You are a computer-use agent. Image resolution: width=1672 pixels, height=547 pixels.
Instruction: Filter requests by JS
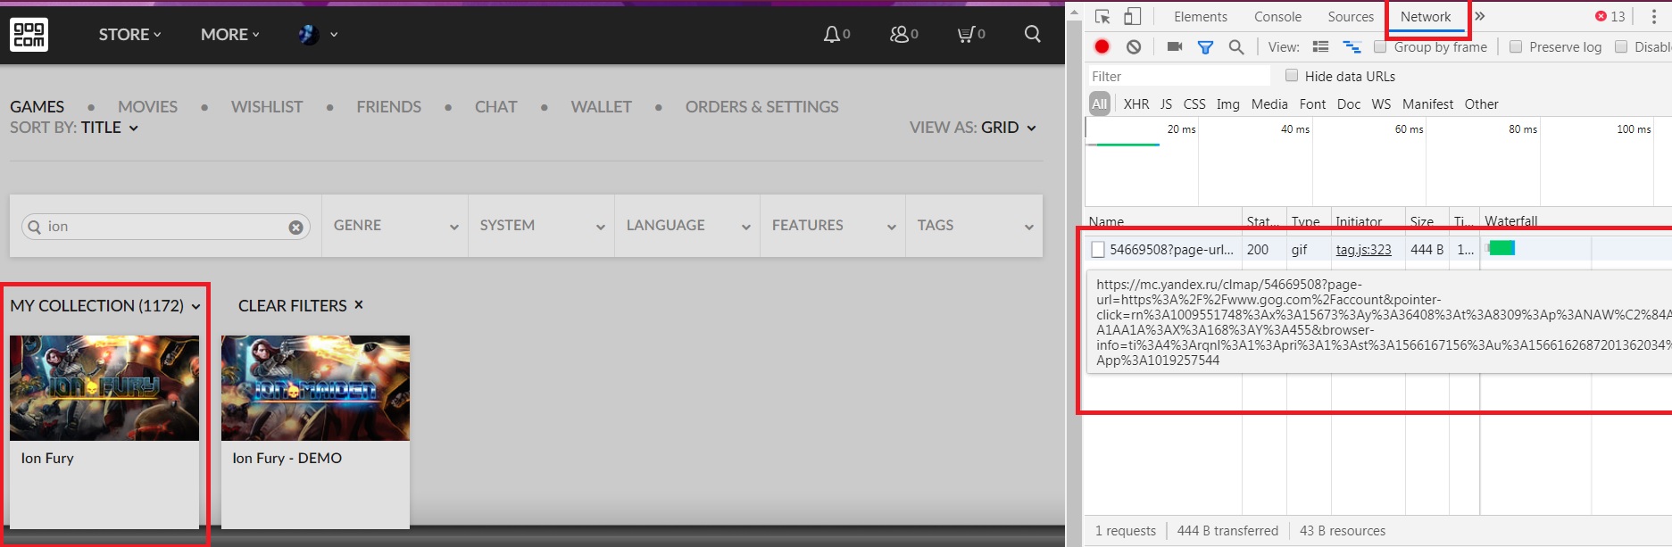coord(1166,104)
